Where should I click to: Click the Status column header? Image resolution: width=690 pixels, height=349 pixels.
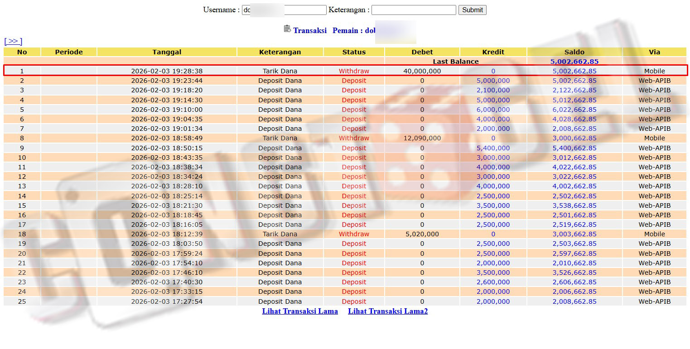coord(354,52)
